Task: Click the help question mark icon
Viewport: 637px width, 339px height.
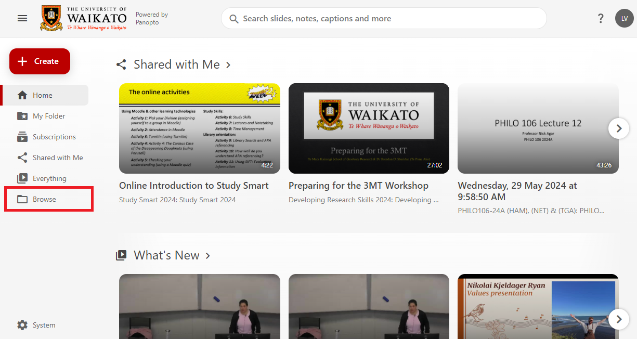Action: pos(601,19)
